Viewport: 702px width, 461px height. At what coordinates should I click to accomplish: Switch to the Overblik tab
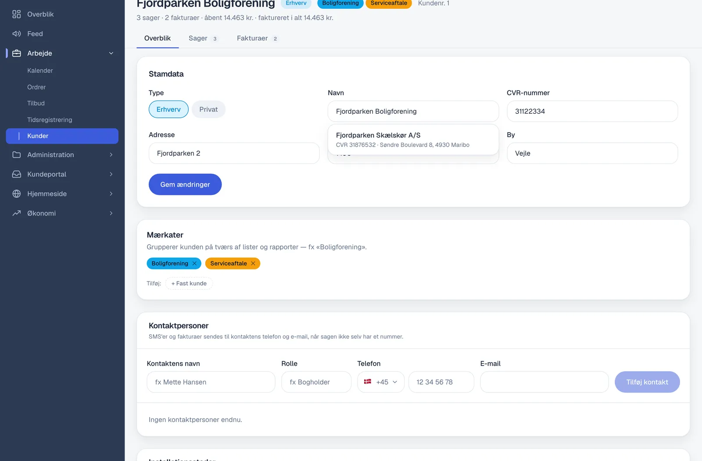(158, 38)
